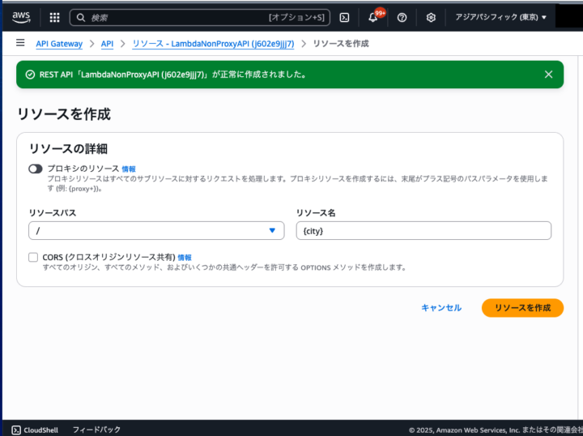Open the help question mark icon
The height and width of the screenshot is (436, 583).
pos(402,17)
